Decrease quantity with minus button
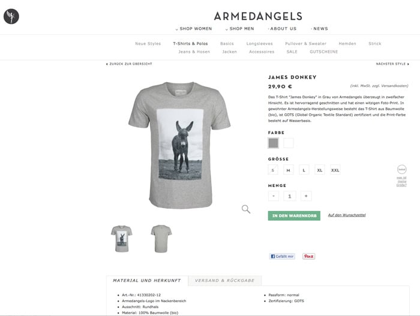 click(x=274, y=196)
